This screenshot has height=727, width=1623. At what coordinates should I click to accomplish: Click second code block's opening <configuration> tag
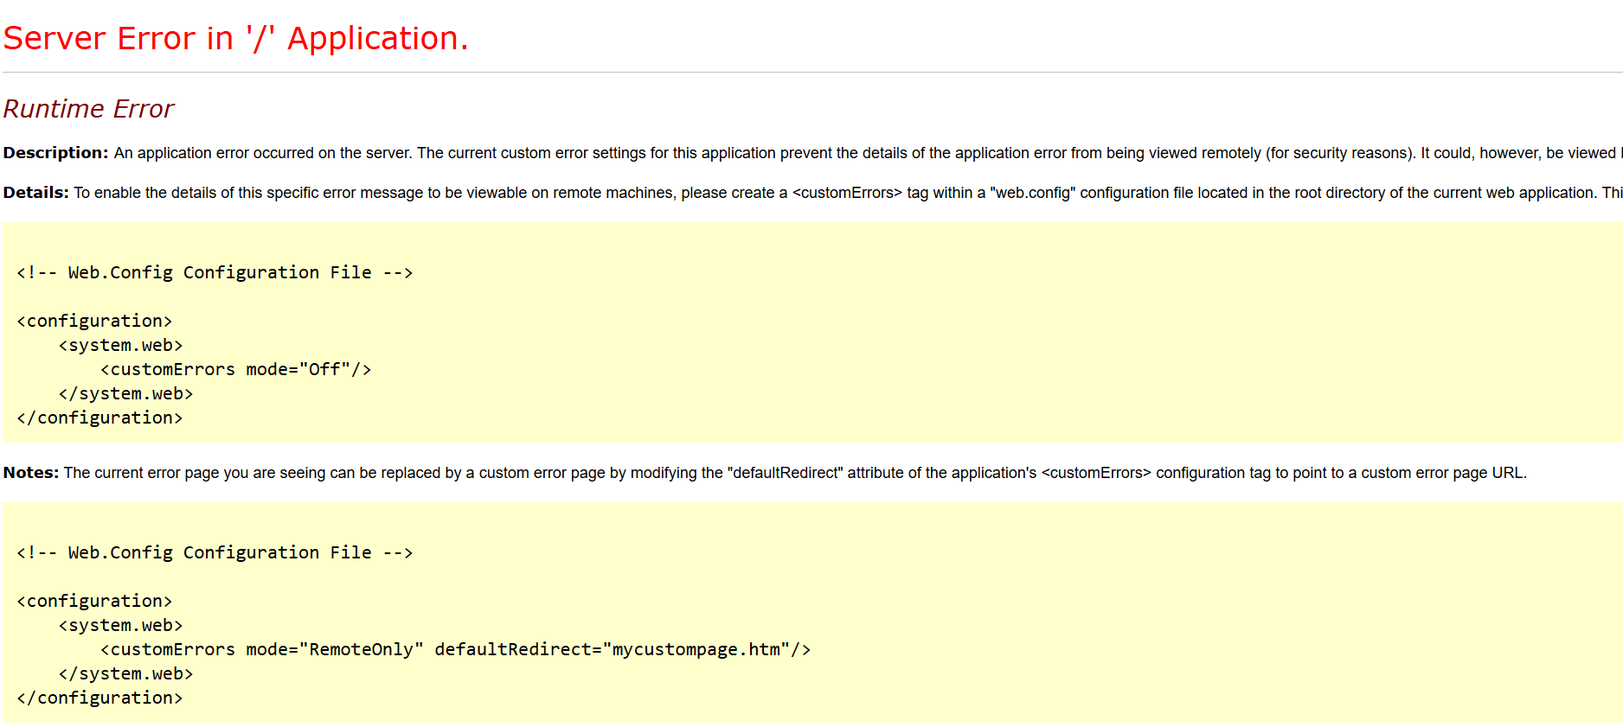(x=94, y=601)
